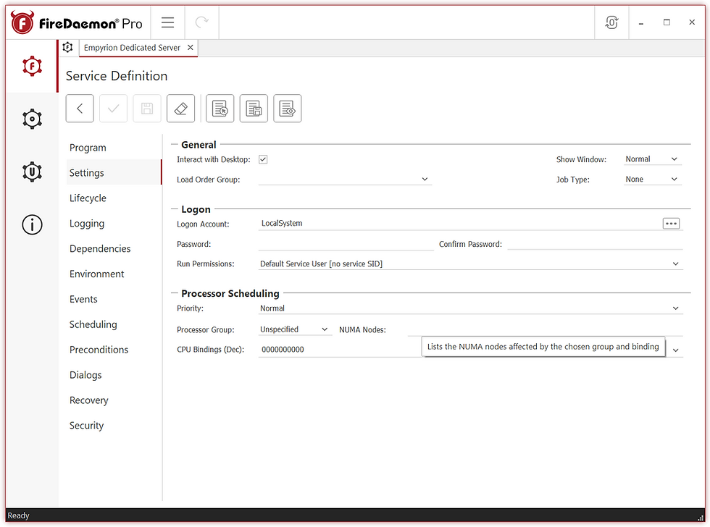The height and width of the screenshot is (527, 710).
Task: Open the document-preview toolbar icon
Action: coord(287,108)
